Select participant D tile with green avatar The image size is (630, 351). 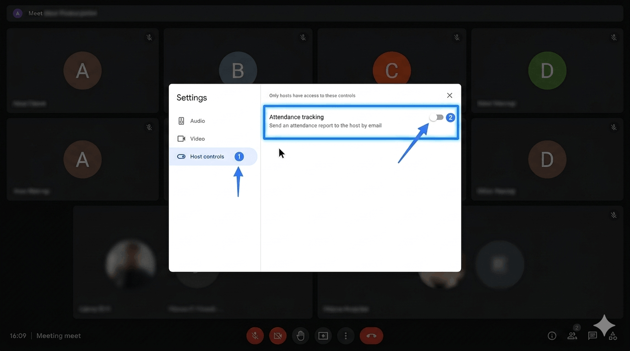(x=547, y=70)
